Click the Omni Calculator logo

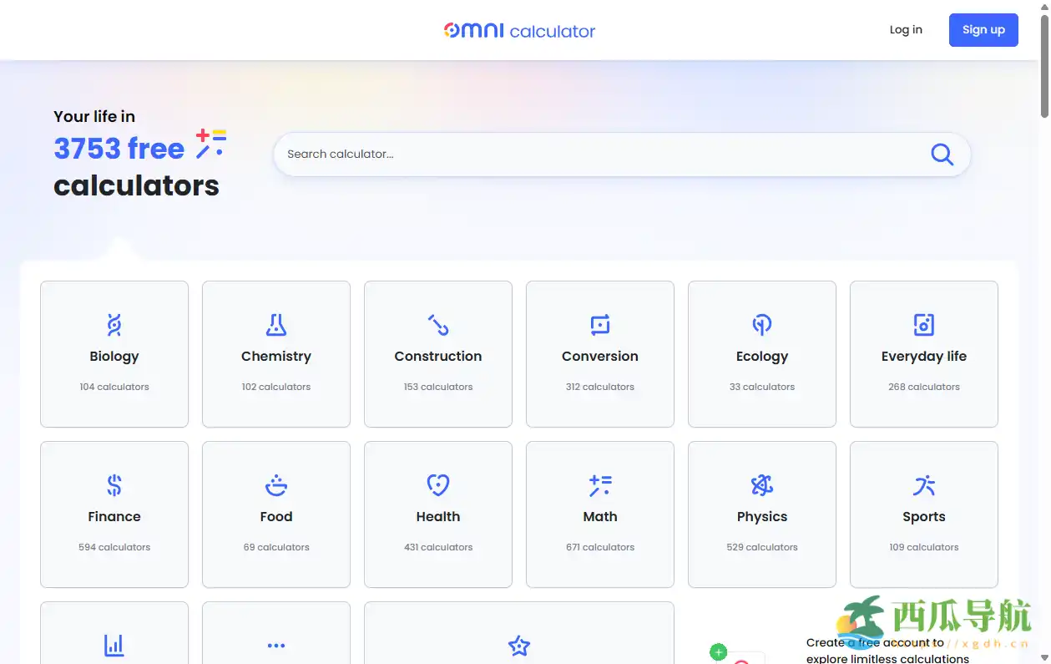pyautogui.click(x=519, y=30)
